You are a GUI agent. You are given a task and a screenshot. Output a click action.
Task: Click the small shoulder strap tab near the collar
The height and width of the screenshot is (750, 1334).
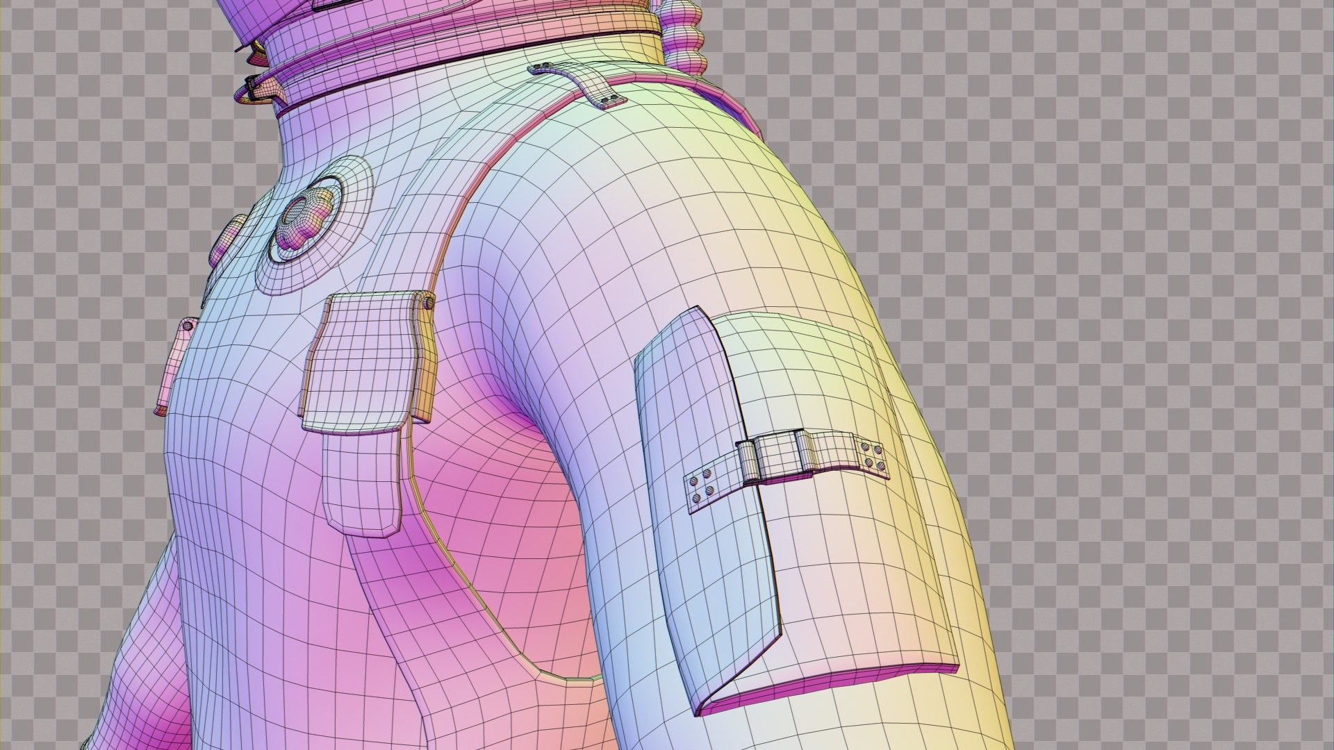pyautogui.click(x=579, y=83)
